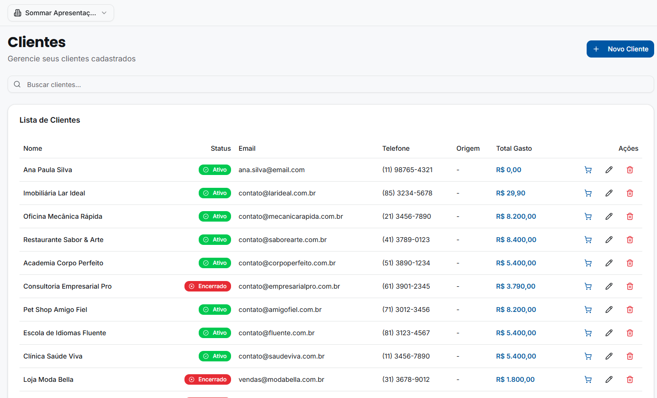Screen dimensions: 657x398
Task: Delete Academia Corpo Perfeito with trash icon
Action: [630, 263]
